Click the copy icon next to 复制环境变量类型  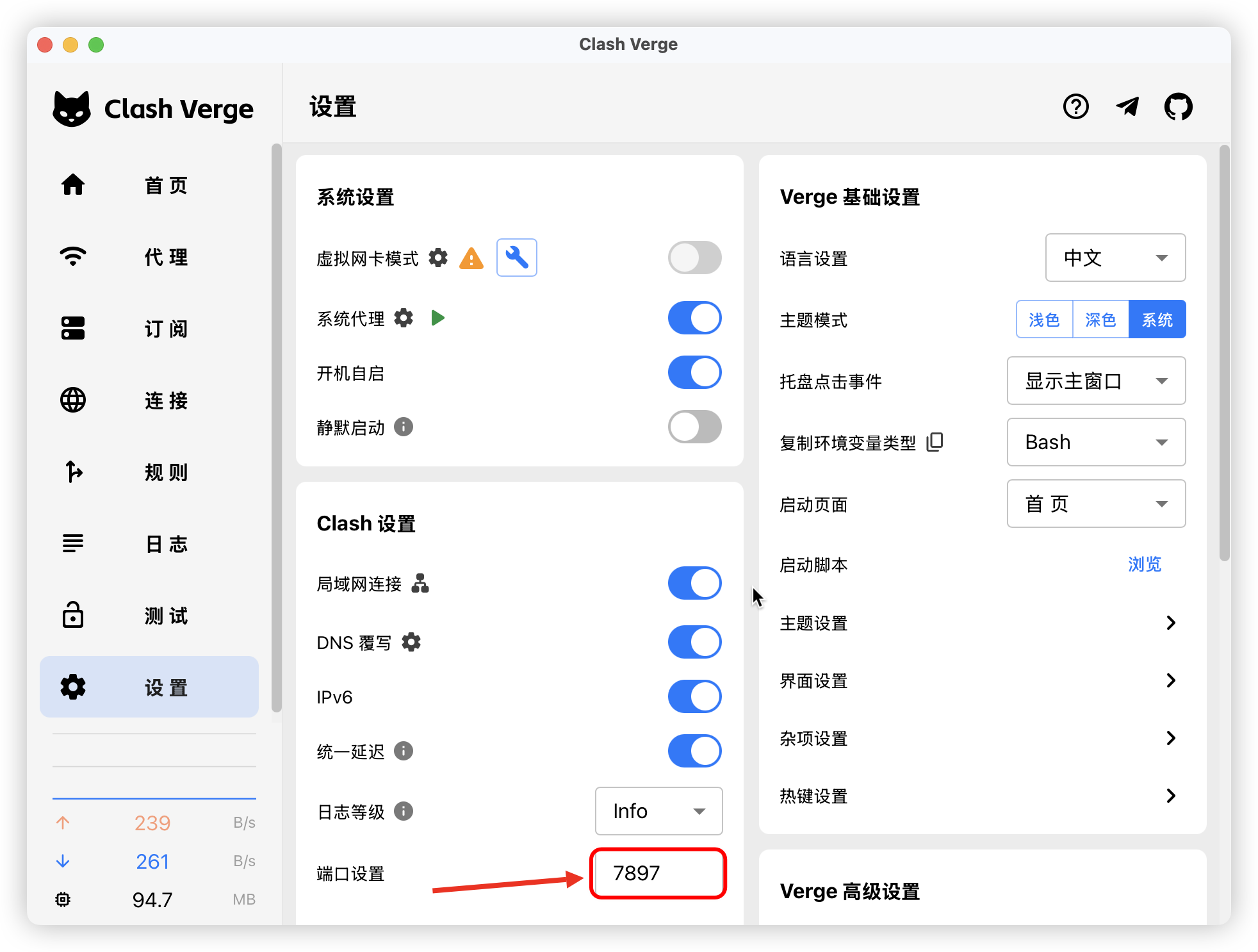point(935,442)
